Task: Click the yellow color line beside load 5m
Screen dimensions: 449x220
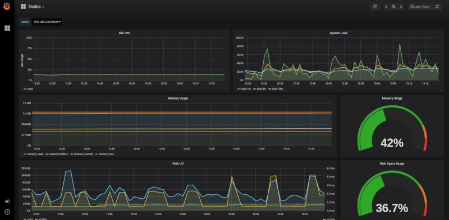Action: (x=255, y=89)
